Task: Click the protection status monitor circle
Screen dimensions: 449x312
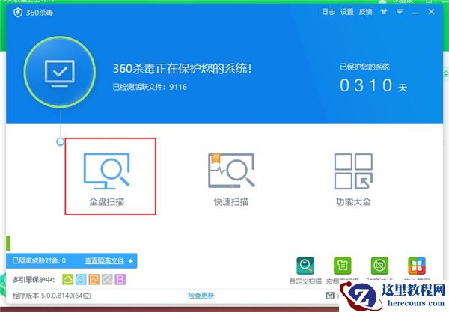Action: pyautogui.click(x=60, y=72)
